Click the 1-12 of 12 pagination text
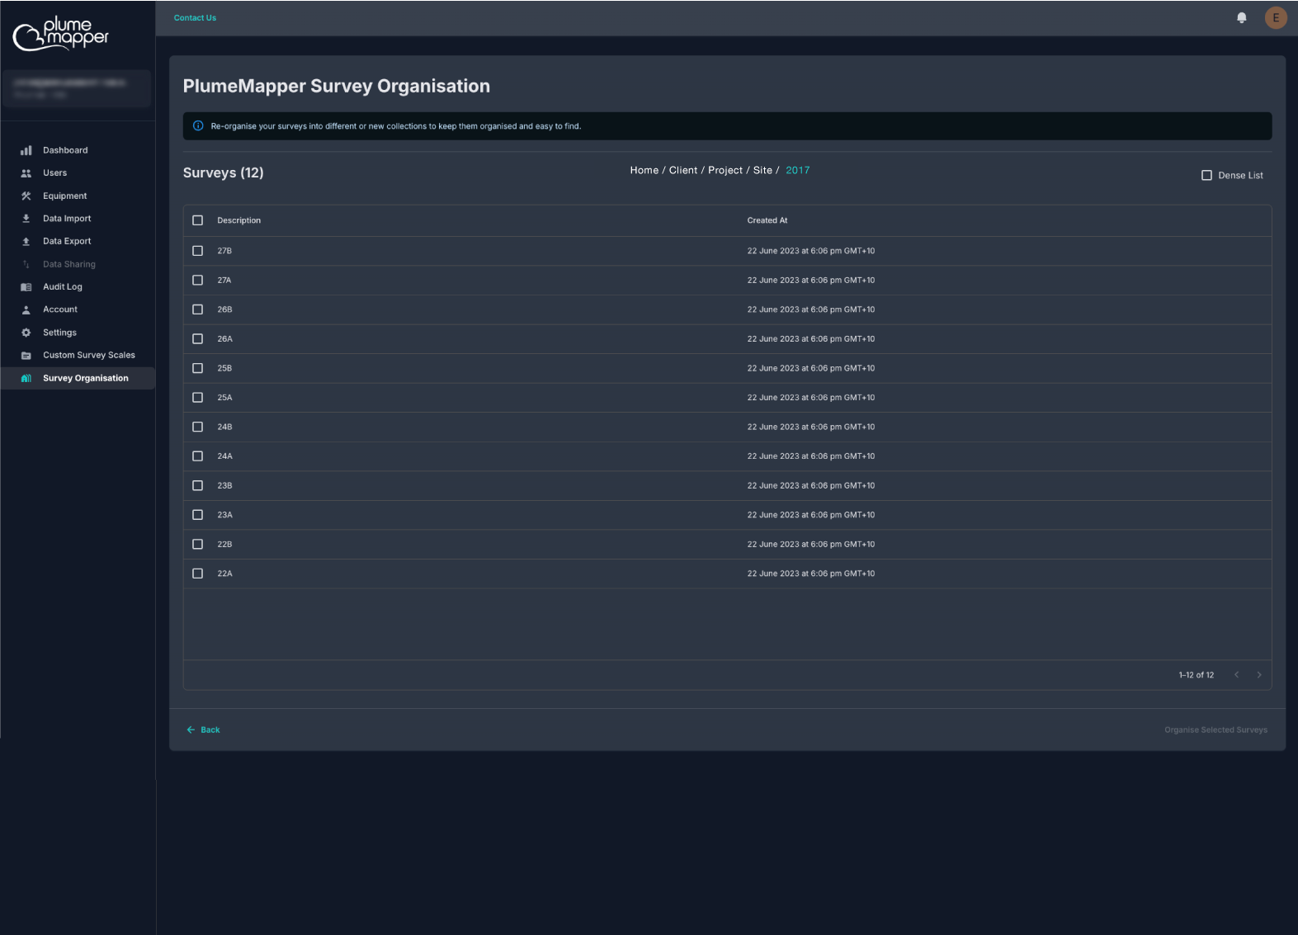The width and height of the screenshot is (1298, 935). tap(1197, 675)
